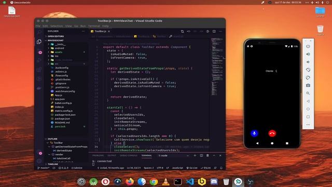Split the terminal panel

201,155
